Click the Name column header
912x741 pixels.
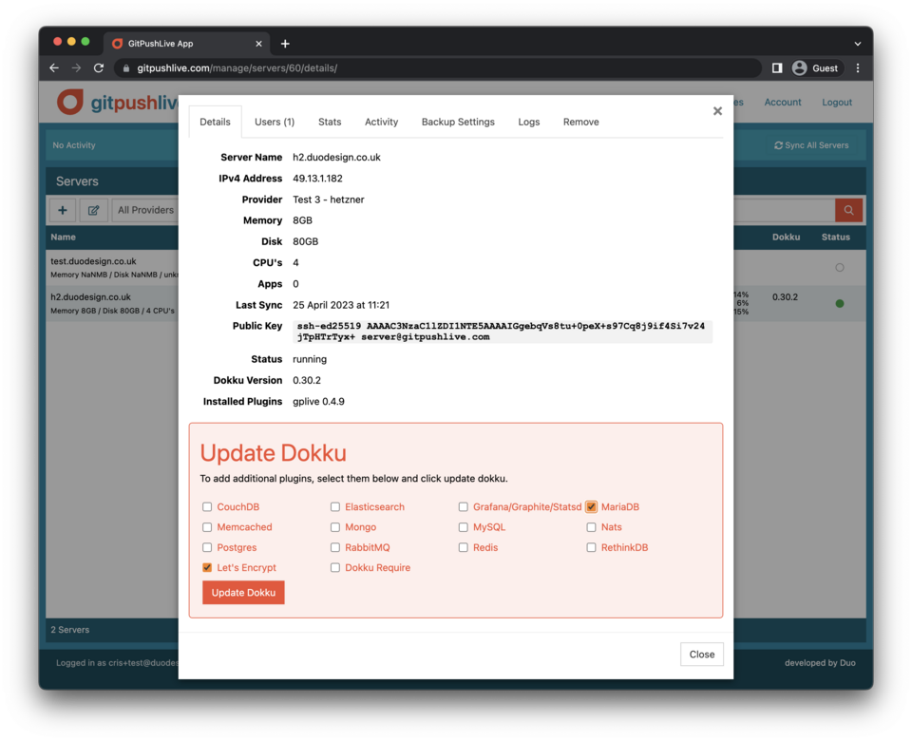64,237
